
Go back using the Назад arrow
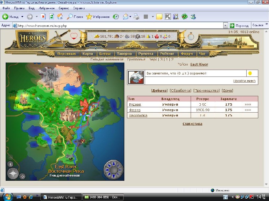point(10,17)
